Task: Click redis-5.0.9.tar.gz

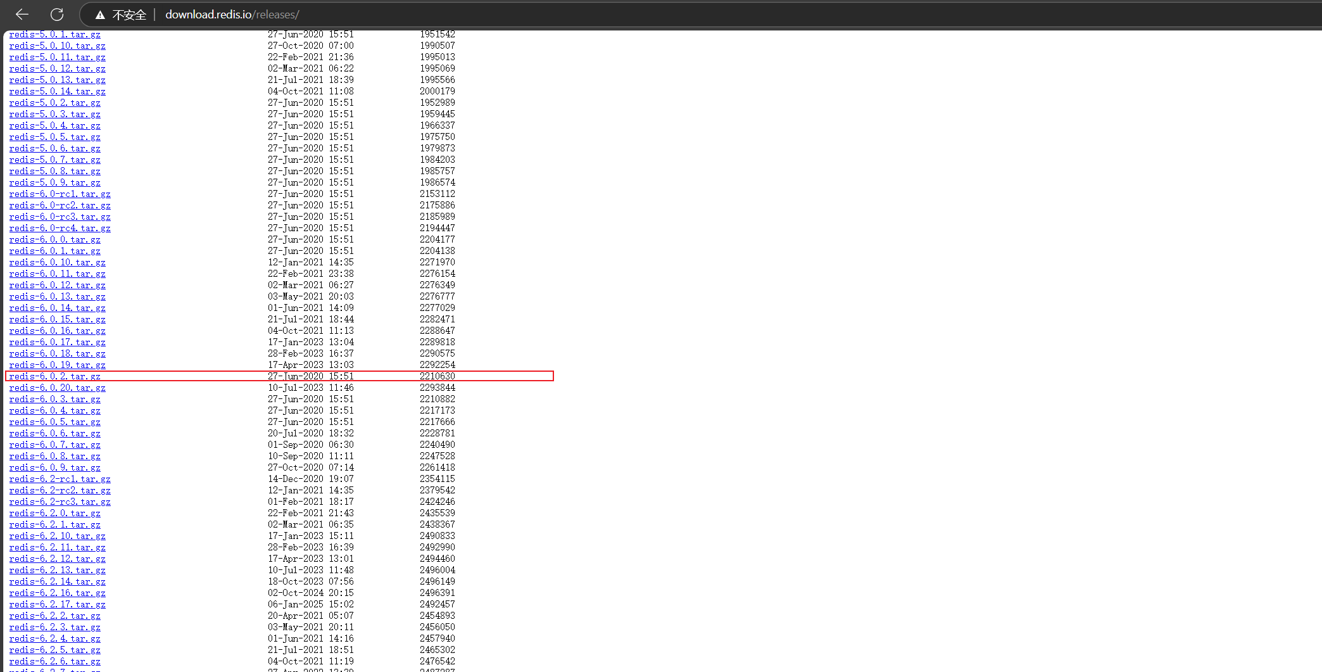Action: click(x=55, y=182)
